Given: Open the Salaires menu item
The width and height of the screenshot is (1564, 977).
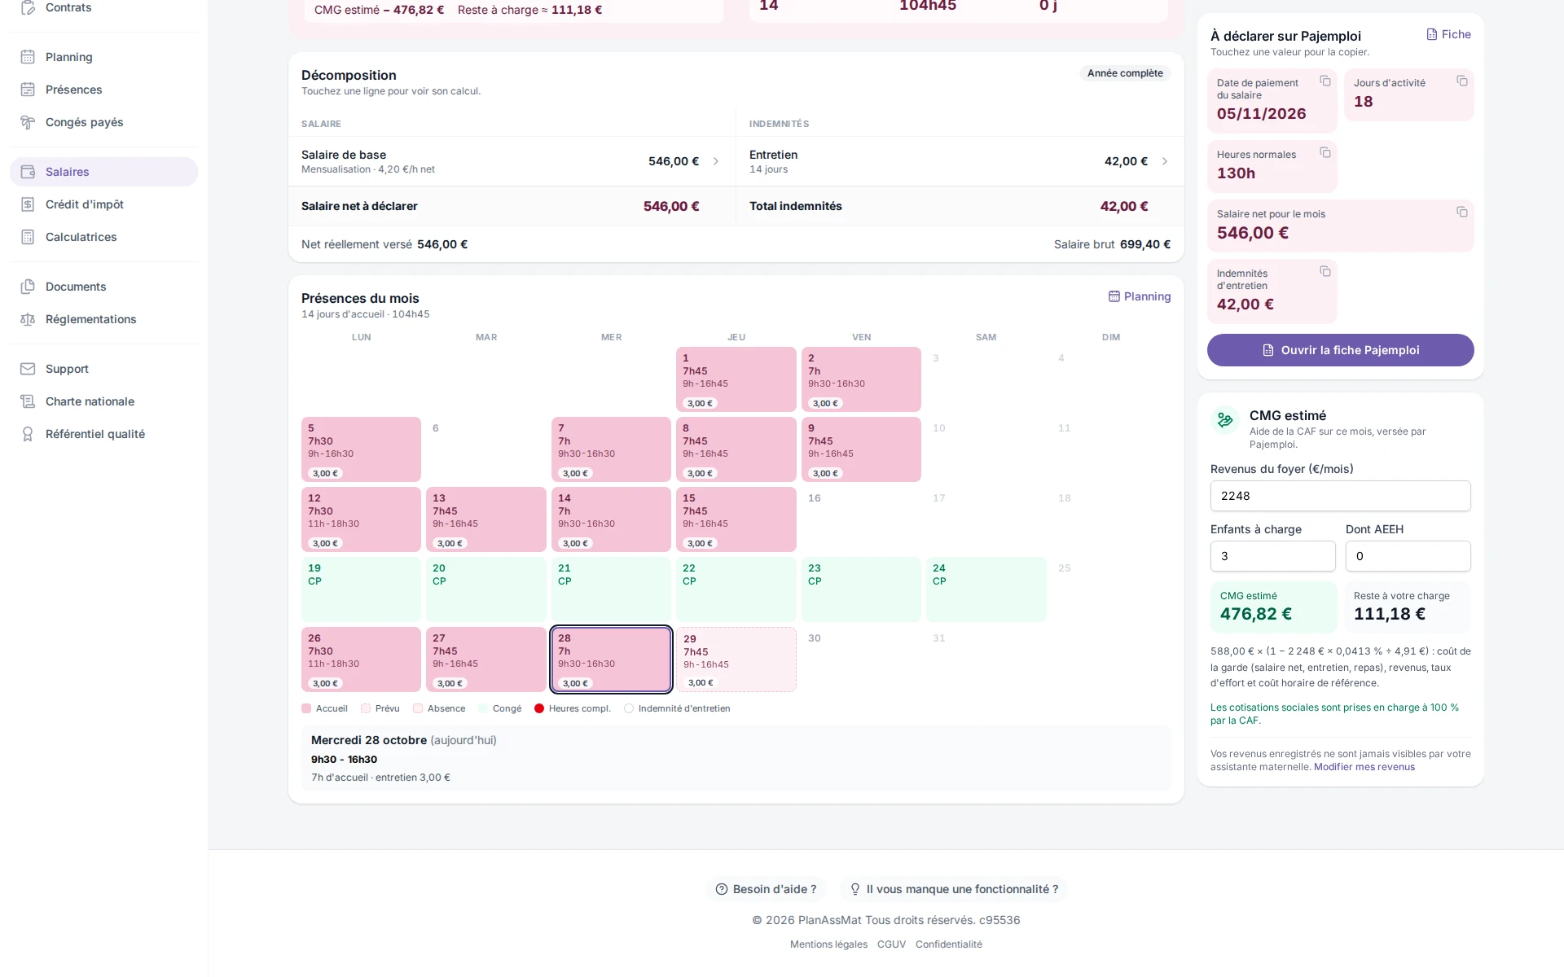Looking at the screenshot, I should click(x=103, y=172).
